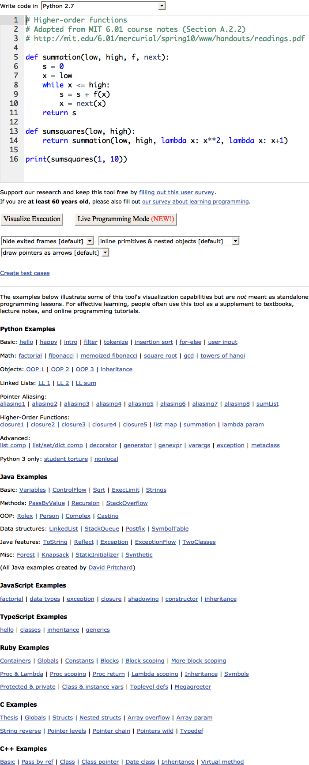Open inline primitives & nested objects dropdown
This screenshot has width=309, height=765.
(x=169, y=241)
